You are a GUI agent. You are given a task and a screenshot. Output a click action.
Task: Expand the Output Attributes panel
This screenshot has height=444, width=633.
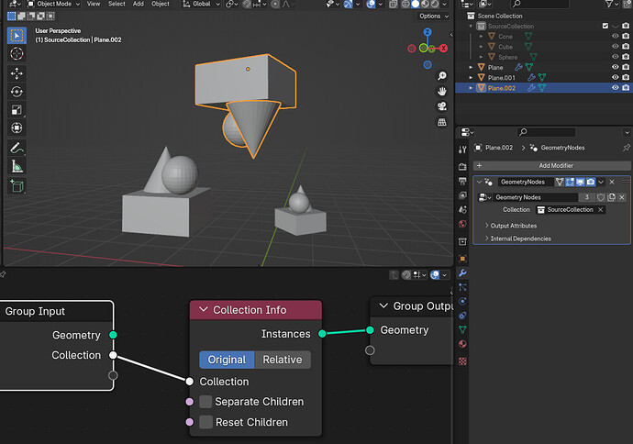[513, 226]
